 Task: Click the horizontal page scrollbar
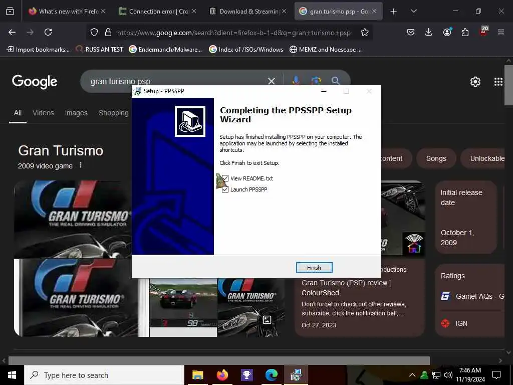click(219, 360)
